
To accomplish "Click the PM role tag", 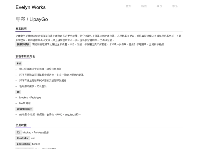I will 19,64.
